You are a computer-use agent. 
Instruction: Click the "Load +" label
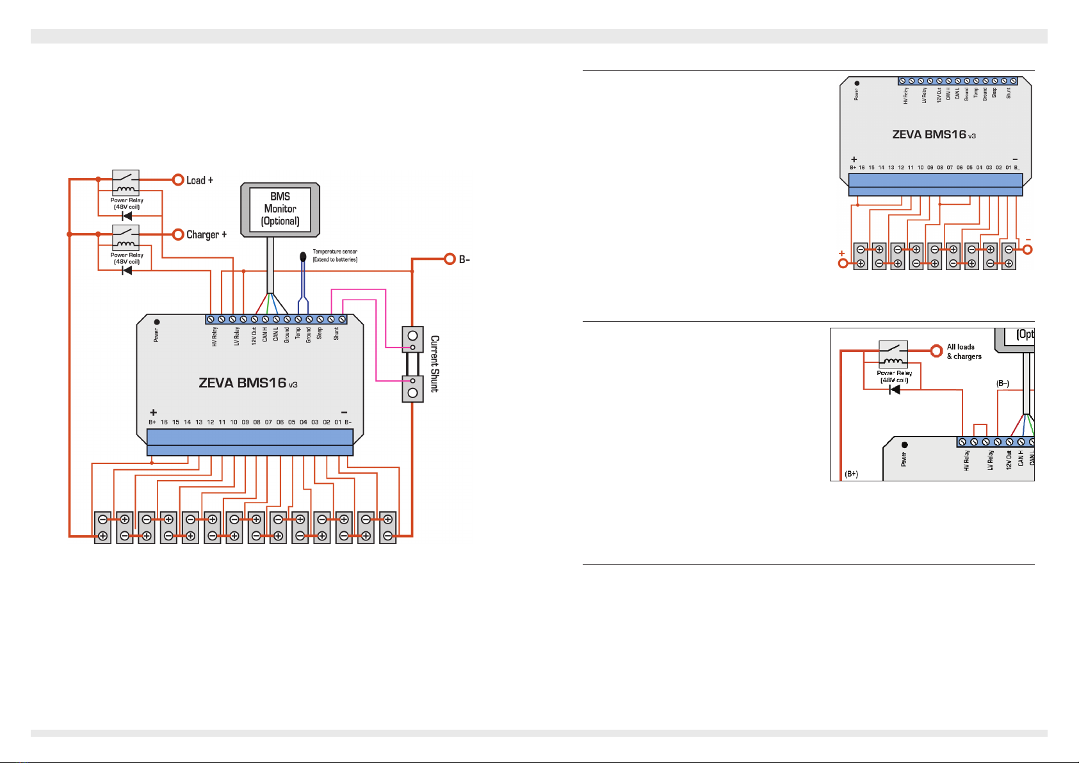point(200,181)
